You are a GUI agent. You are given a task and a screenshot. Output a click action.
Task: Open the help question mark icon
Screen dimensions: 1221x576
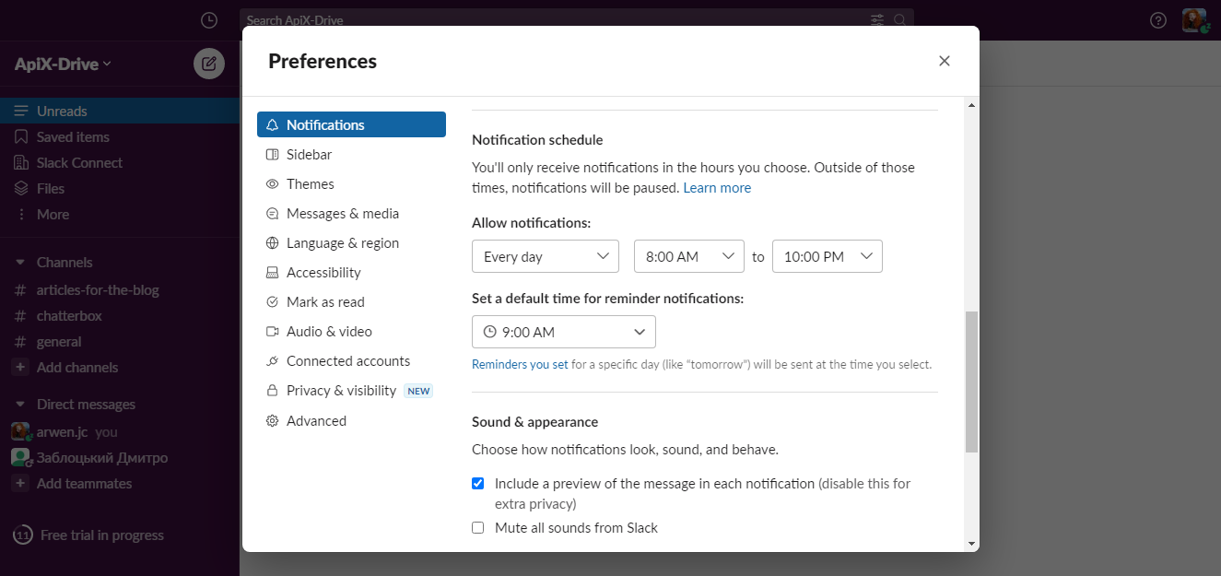(x=1158, y=20)
